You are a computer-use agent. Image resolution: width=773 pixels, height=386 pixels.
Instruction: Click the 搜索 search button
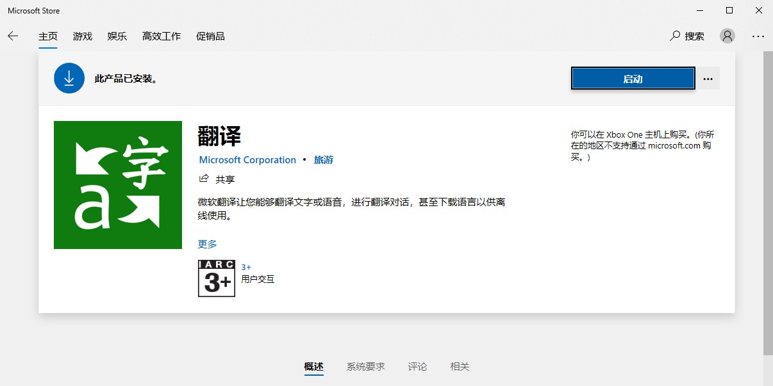point(687,36)
